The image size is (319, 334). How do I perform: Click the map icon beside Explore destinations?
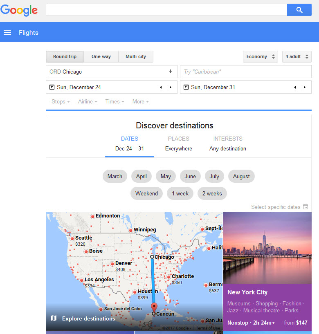pyautogui.click(x=54, y=318)
